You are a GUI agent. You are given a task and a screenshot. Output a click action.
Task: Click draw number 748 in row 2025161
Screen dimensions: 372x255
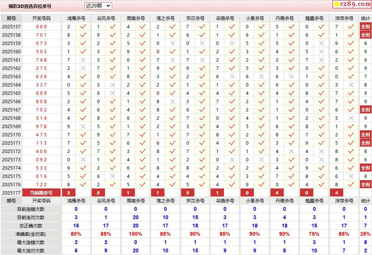pyautogui.click(x=41, y=60)
